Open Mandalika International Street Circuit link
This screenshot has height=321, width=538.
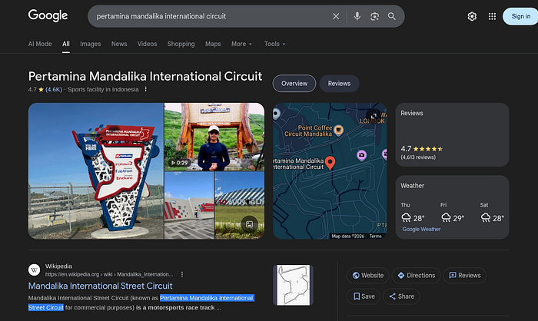coord(100,286)
